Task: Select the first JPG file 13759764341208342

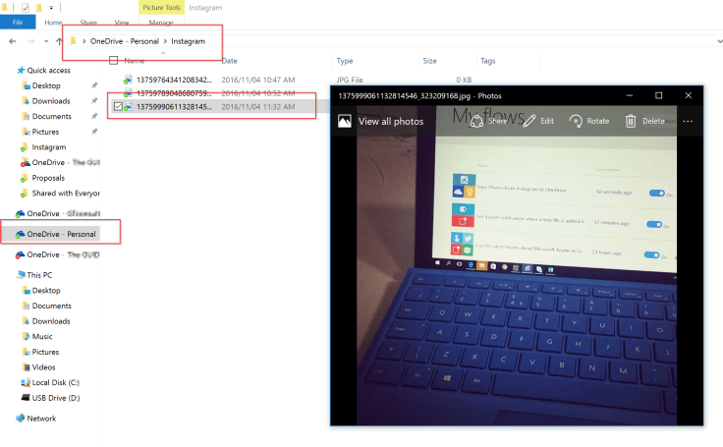Action: (x=173, y=79)
